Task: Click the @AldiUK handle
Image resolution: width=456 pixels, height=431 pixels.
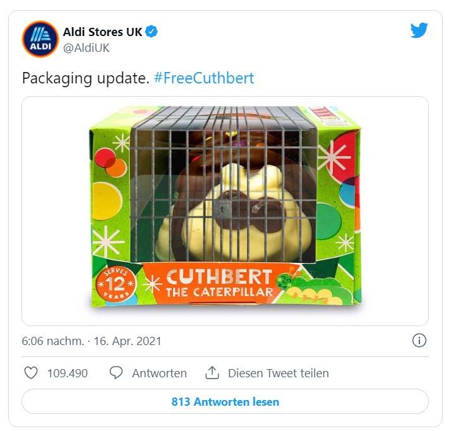Action: click(x=87, y=48)
